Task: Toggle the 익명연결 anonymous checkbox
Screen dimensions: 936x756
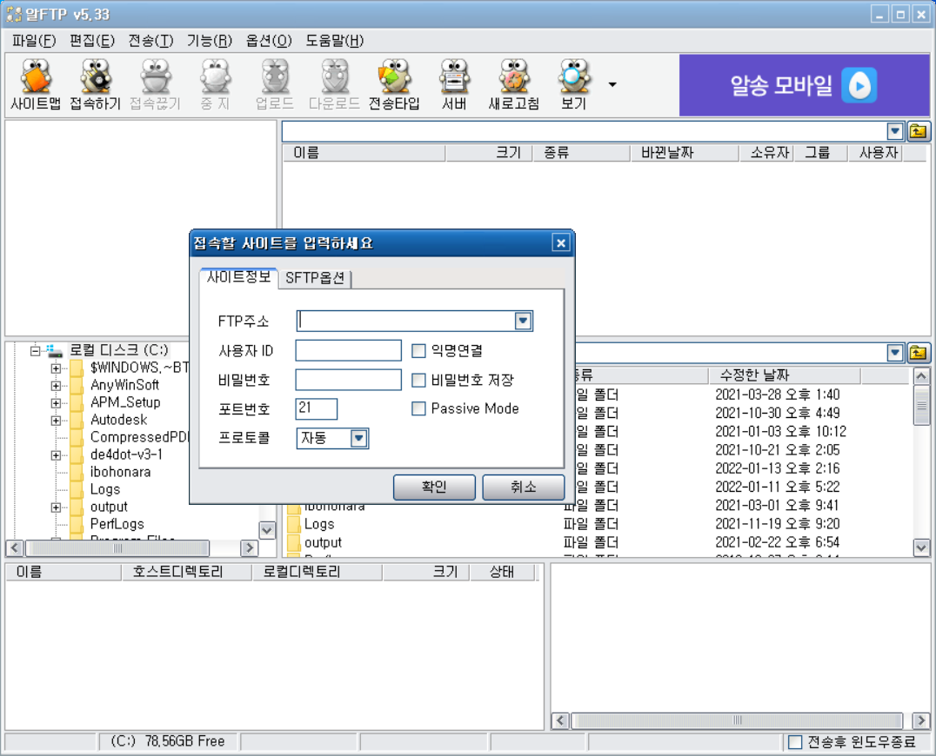Action: click(418, 350)
